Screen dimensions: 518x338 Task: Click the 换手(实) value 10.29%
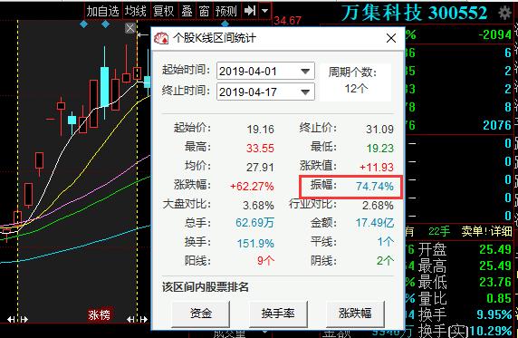[491, 331]
